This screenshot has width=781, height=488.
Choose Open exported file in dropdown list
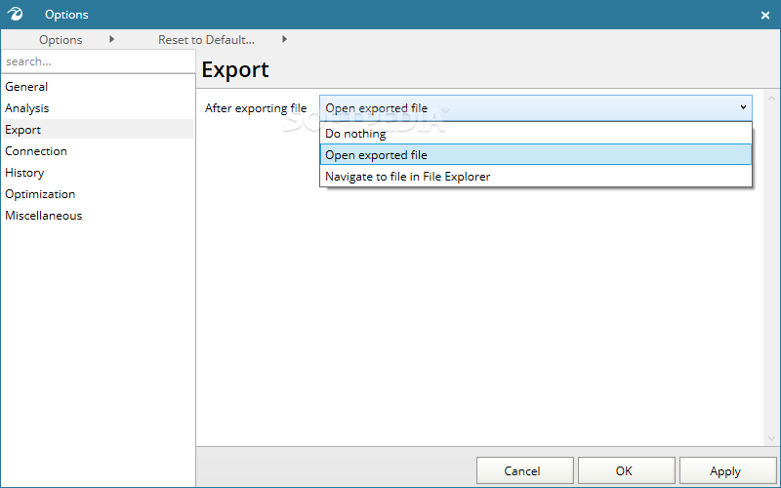click(536, 155)
